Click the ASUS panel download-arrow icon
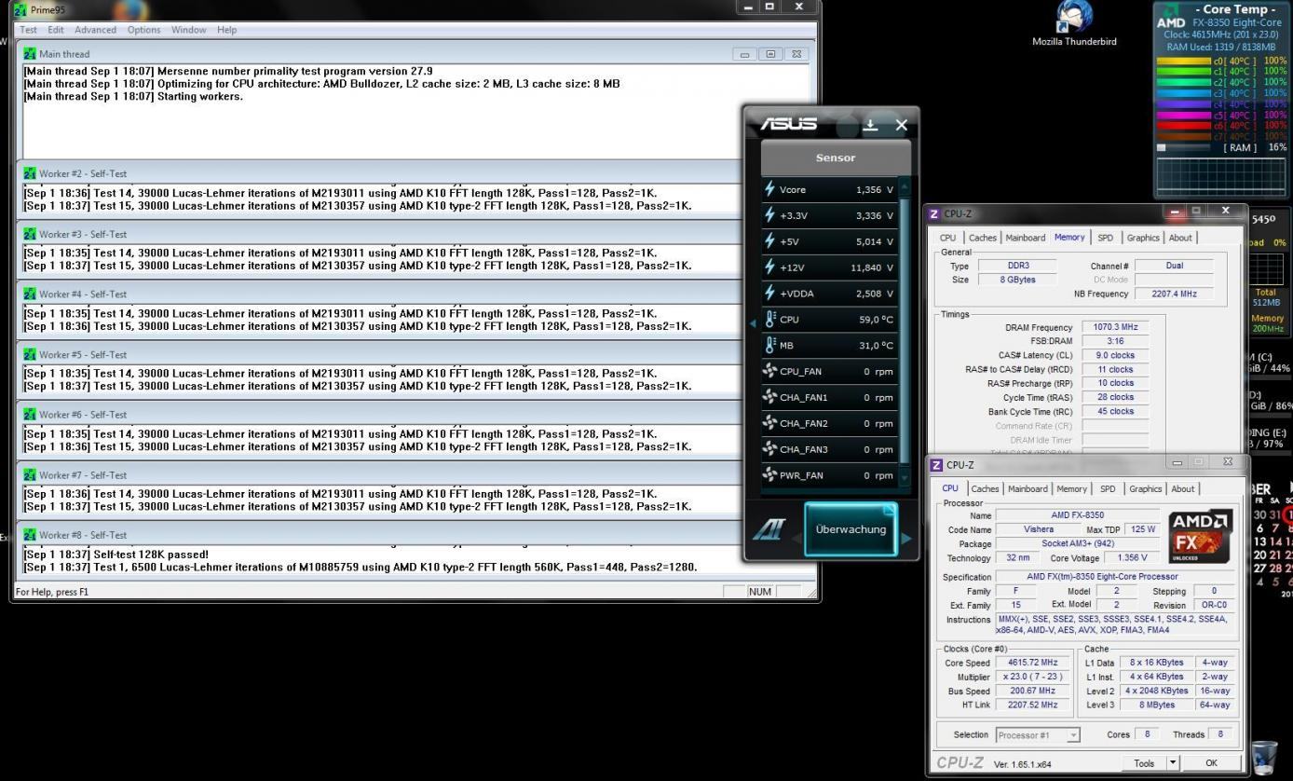The image size is (1293, 781). (x=870, y=125)
